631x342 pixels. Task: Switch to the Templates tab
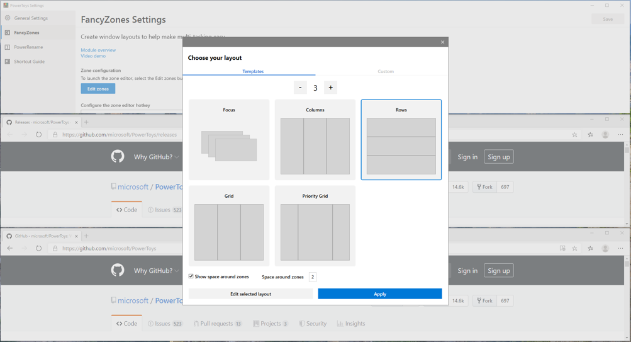pos(253,71)
